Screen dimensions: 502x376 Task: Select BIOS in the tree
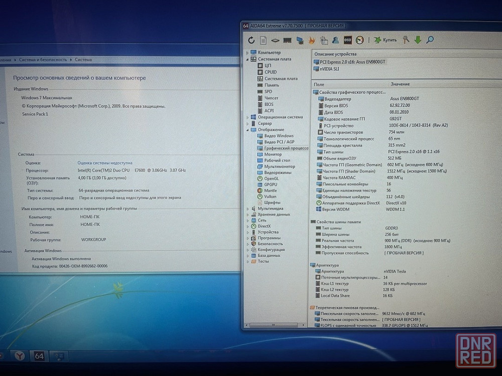click(266, 104)
